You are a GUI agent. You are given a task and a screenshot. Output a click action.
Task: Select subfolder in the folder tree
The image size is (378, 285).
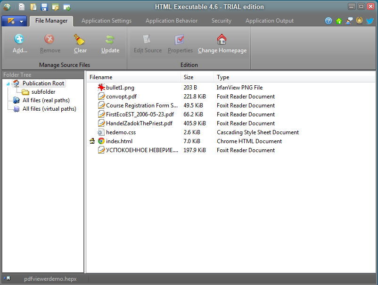[43, 92]
